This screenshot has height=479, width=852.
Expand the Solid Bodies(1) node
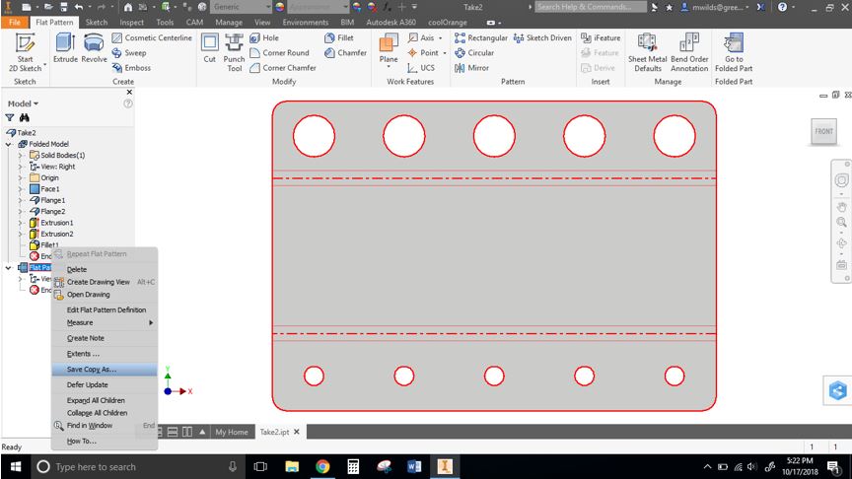tap(21, 156)
